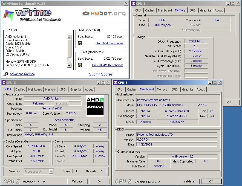This screenshot has width=242, height=186.
Task: Click the Level 2 256 KBytes cache field
Action: (x=80, y=156)
